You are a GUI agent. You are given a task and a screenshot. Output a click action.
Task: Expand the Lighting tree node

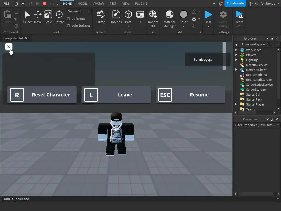coord(236,60)
